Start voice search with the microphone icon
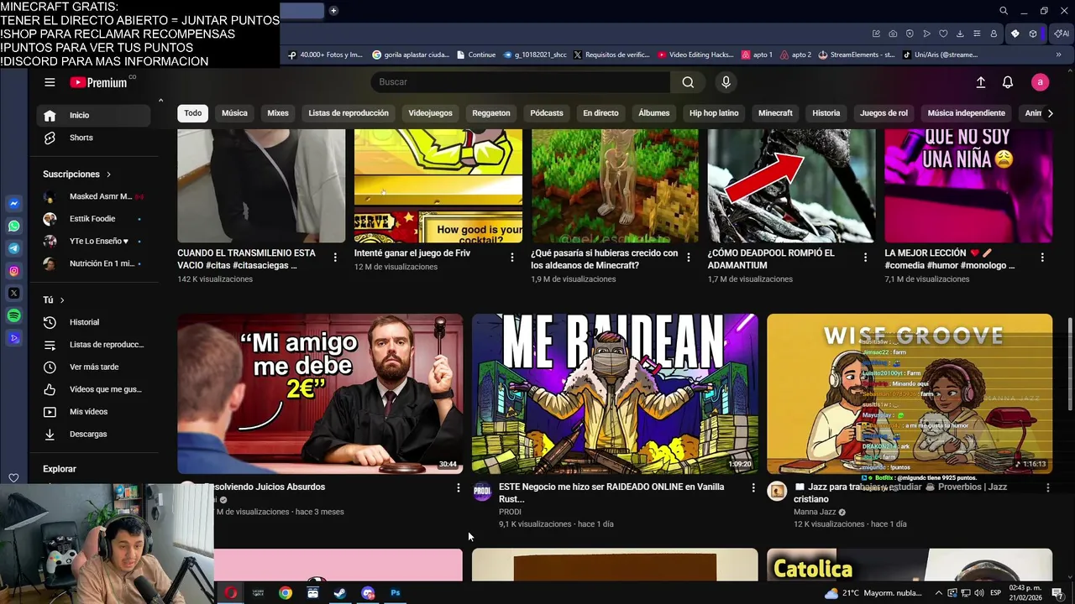Image resolution: width=1075 pixels, height=604 pixels. [x=726, y=82]
